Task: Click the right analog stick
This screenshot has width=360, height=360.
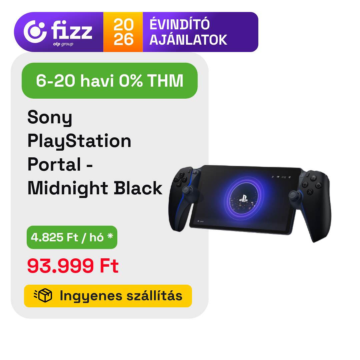Action: (294, 195)
